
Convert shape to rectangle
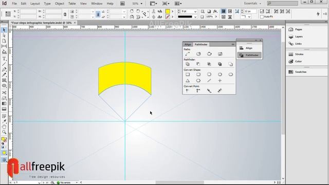pyautogui.click(x=187, y=74)
